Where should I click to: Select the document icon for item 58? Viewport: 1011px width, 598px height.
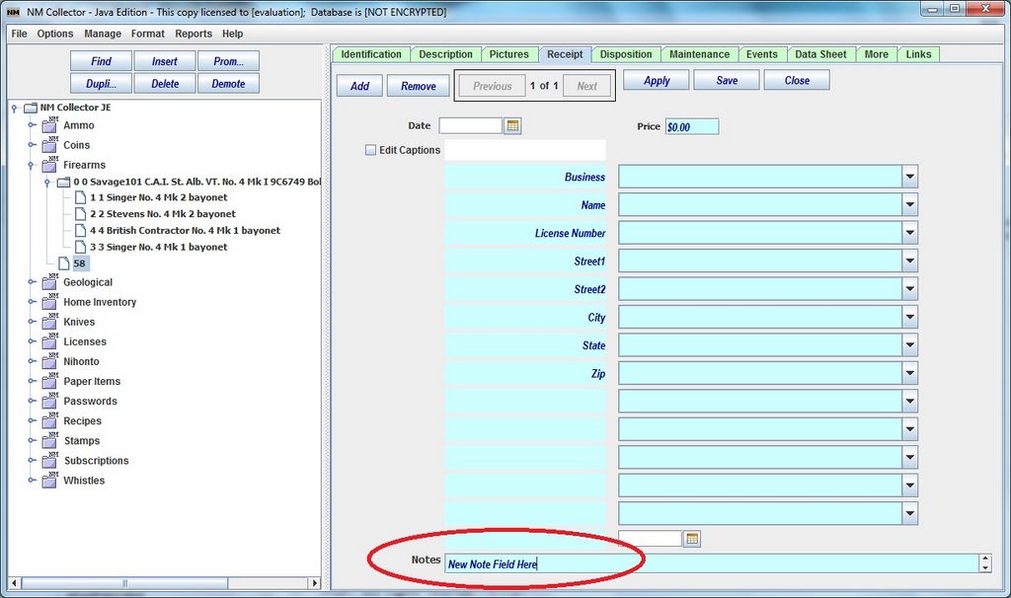coord(64,263)
